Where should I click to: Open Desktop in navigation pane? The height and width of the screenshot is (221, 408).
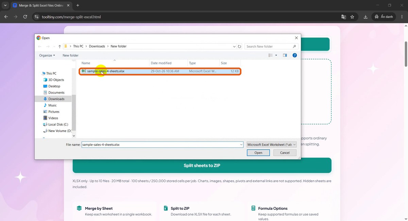pos(52,86)
